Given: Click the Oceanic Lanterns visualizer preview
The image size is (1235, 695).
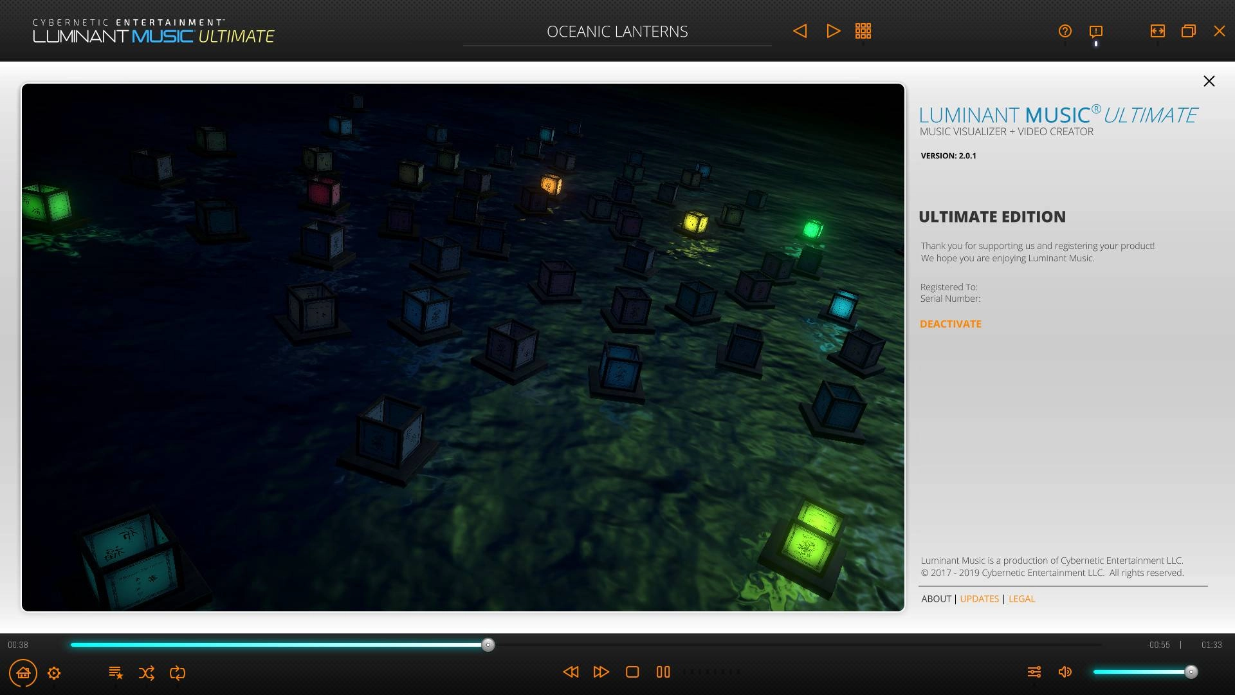Looking at the screenshot, I should tap(463, 347).
